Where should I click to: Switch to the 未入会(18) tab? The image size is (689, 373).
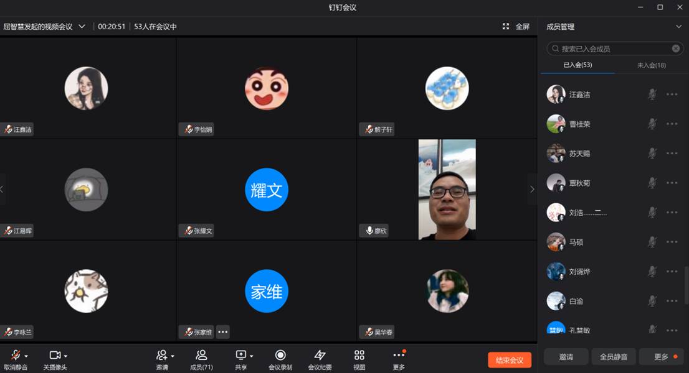click(x=651, y=65)
